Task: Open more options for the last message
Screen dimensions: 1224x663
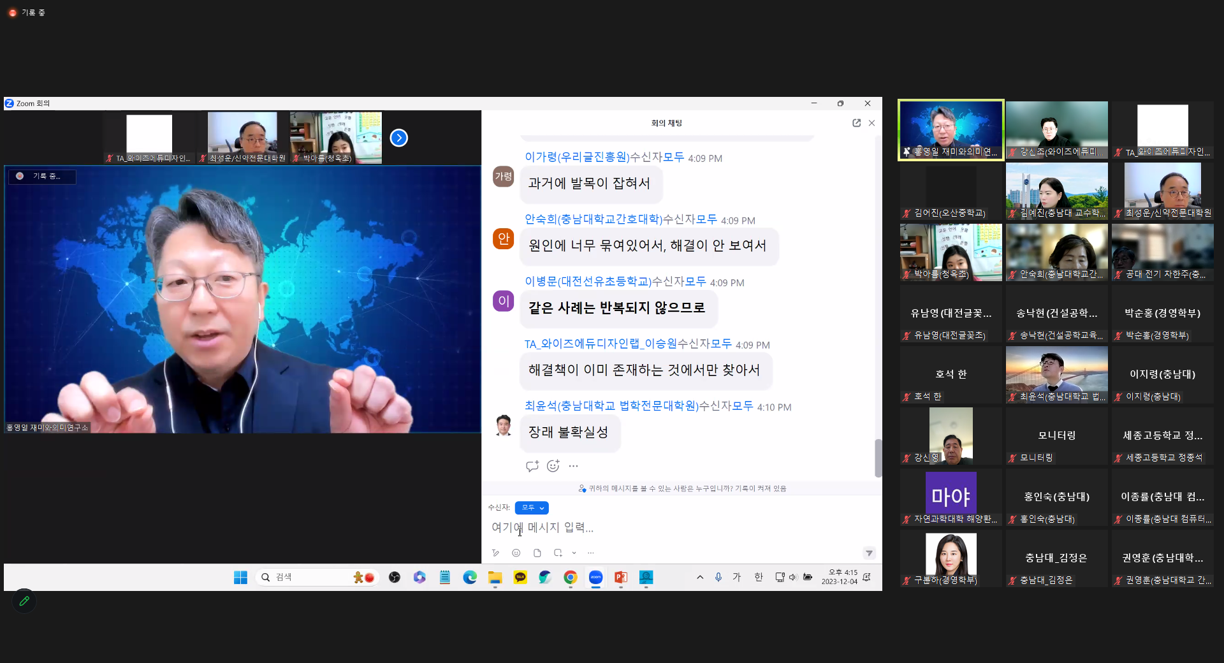Action: tap(573, 466)
